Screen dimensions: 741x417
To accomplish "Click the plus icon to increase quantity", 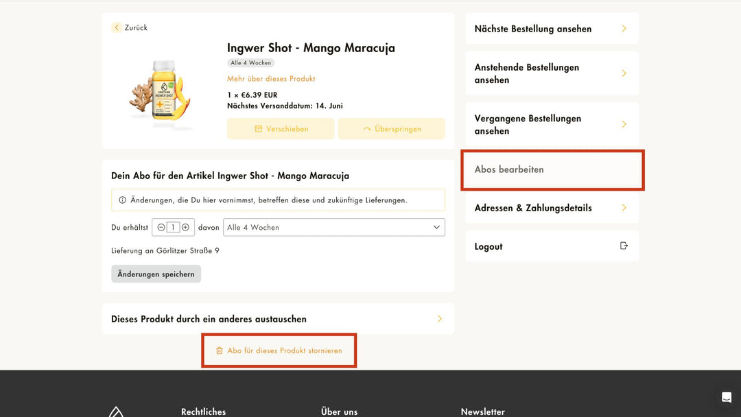I will pyautogui.click(x=185, y=228).
